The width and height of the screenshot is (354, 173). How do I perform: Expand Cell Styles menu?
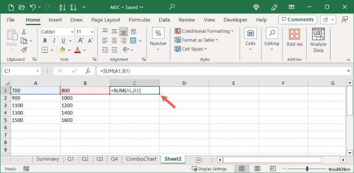[191, 49]
